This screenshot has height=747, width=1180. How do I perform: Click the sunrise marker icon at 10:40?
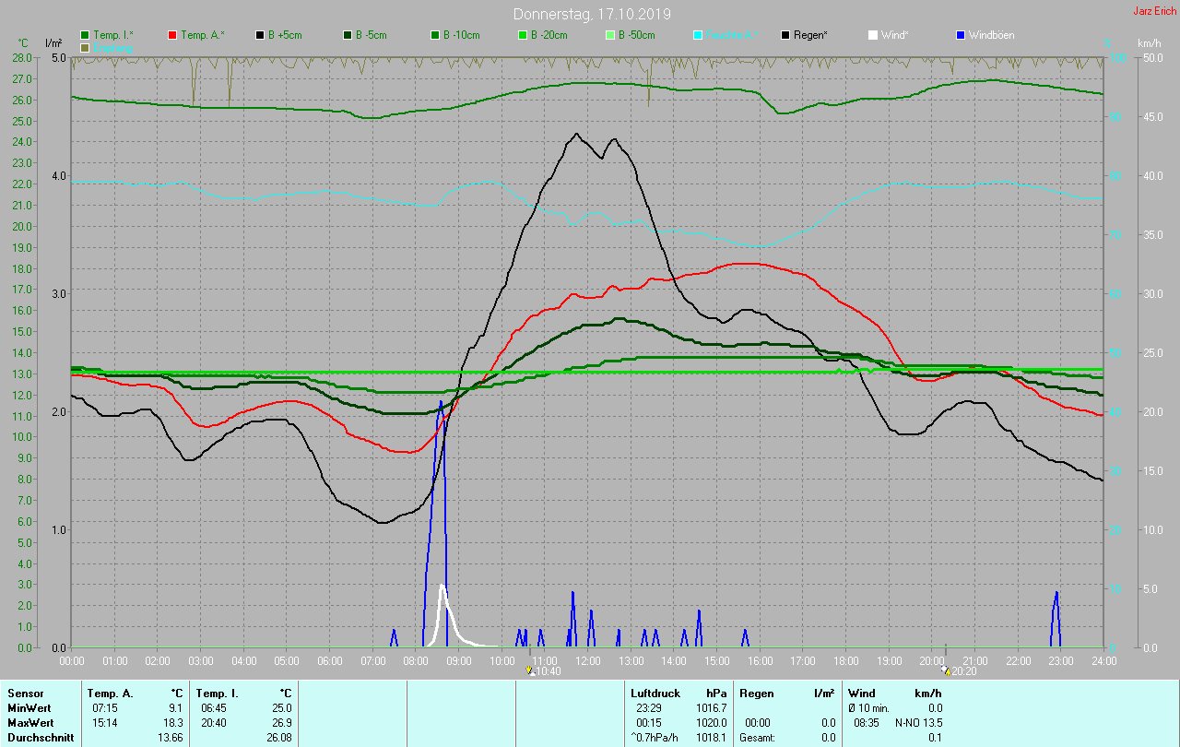point(529,670)
